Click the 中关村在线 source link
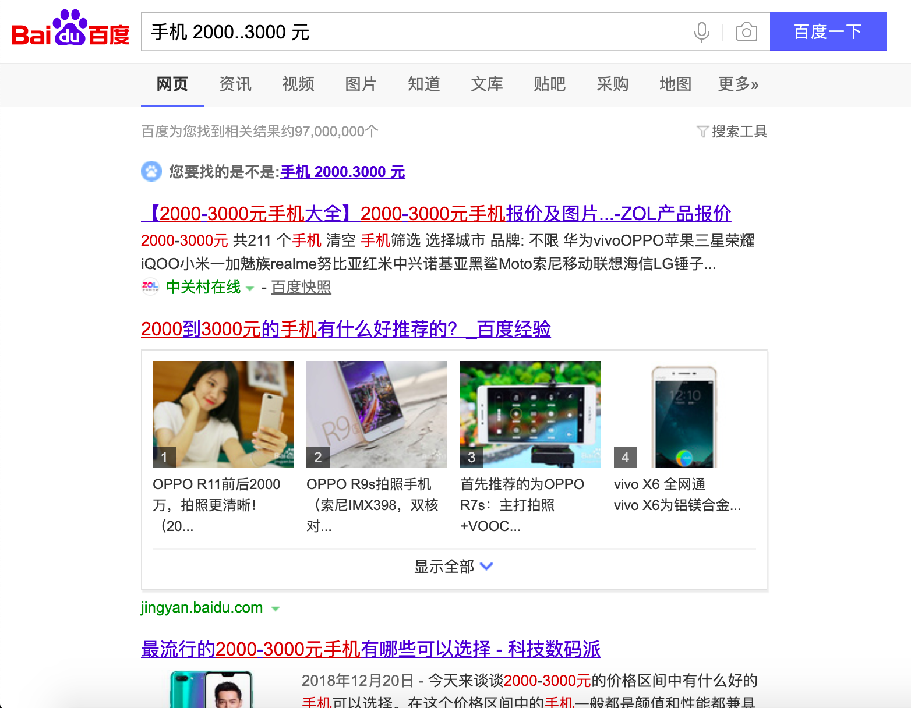 (203, 287)
